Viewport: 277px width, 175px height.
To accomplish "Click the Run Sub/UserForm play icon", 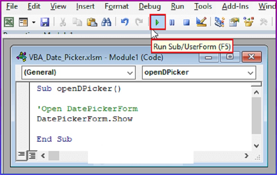I will (158, 23).
